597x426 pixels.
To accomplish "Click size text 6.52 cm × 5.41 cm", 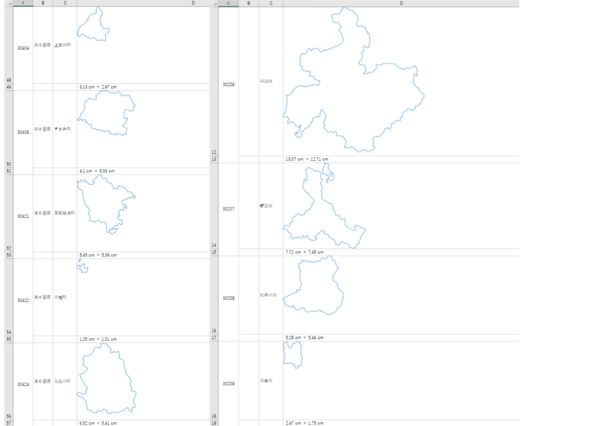I will [98, 423].
